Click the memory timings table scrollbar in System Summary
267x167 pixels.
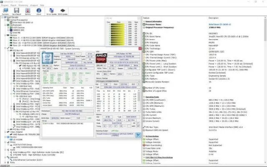coord(139,101)
